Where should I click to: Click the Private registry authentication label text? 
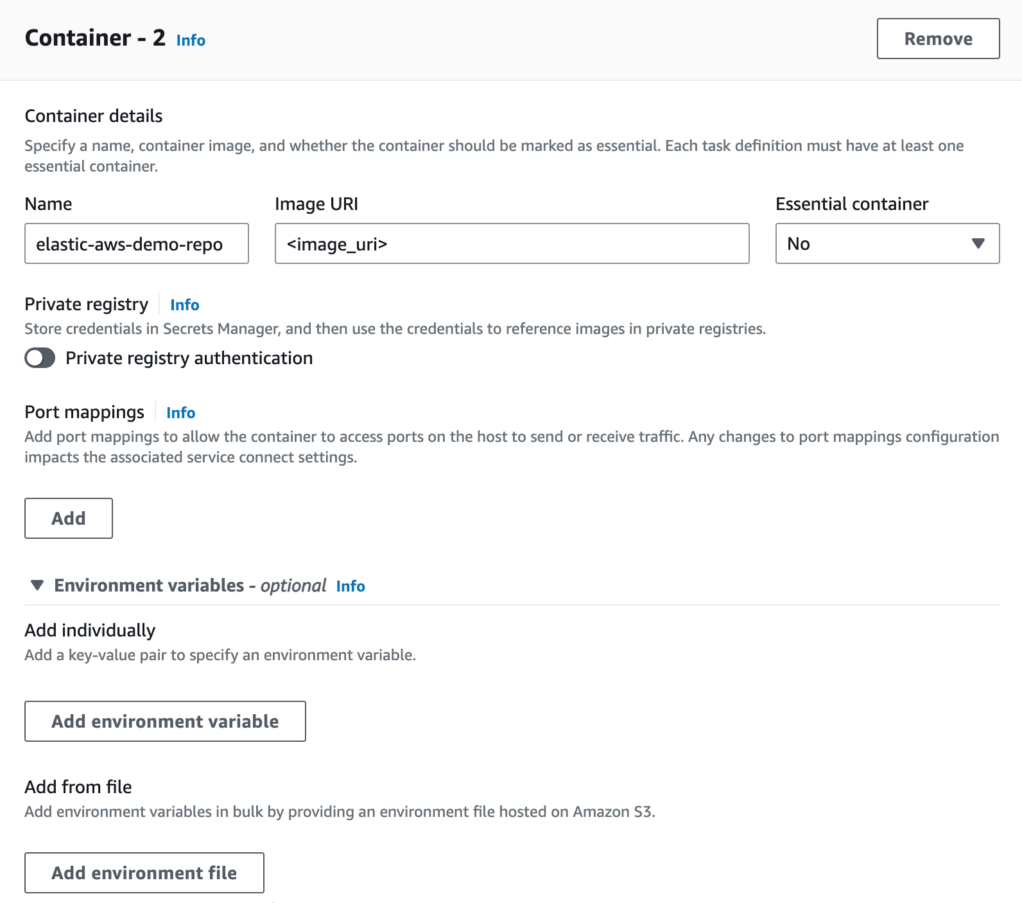(189, 358)
